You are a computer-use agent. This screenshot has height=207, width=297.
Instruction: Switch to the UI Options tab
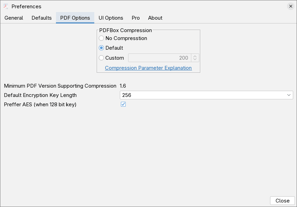111,18
